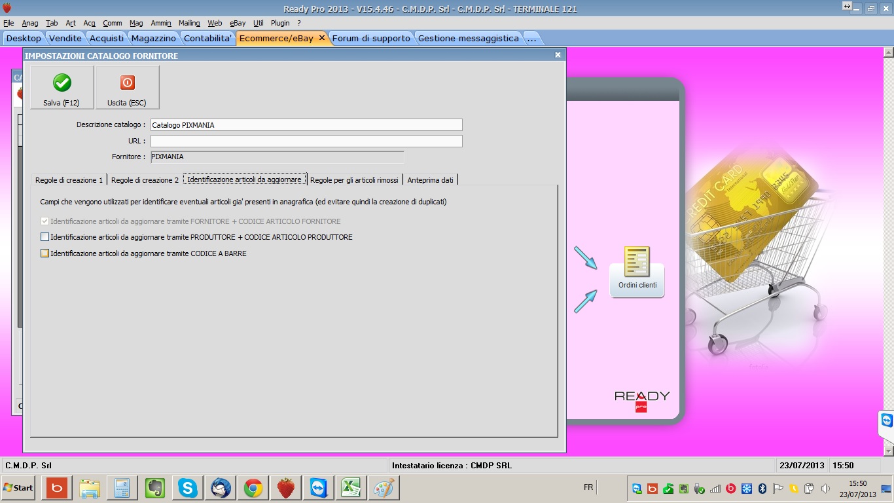Screen dimensions: 894x503
Task: Click the Action Center flag tray icon
Action: click(778, 489)
